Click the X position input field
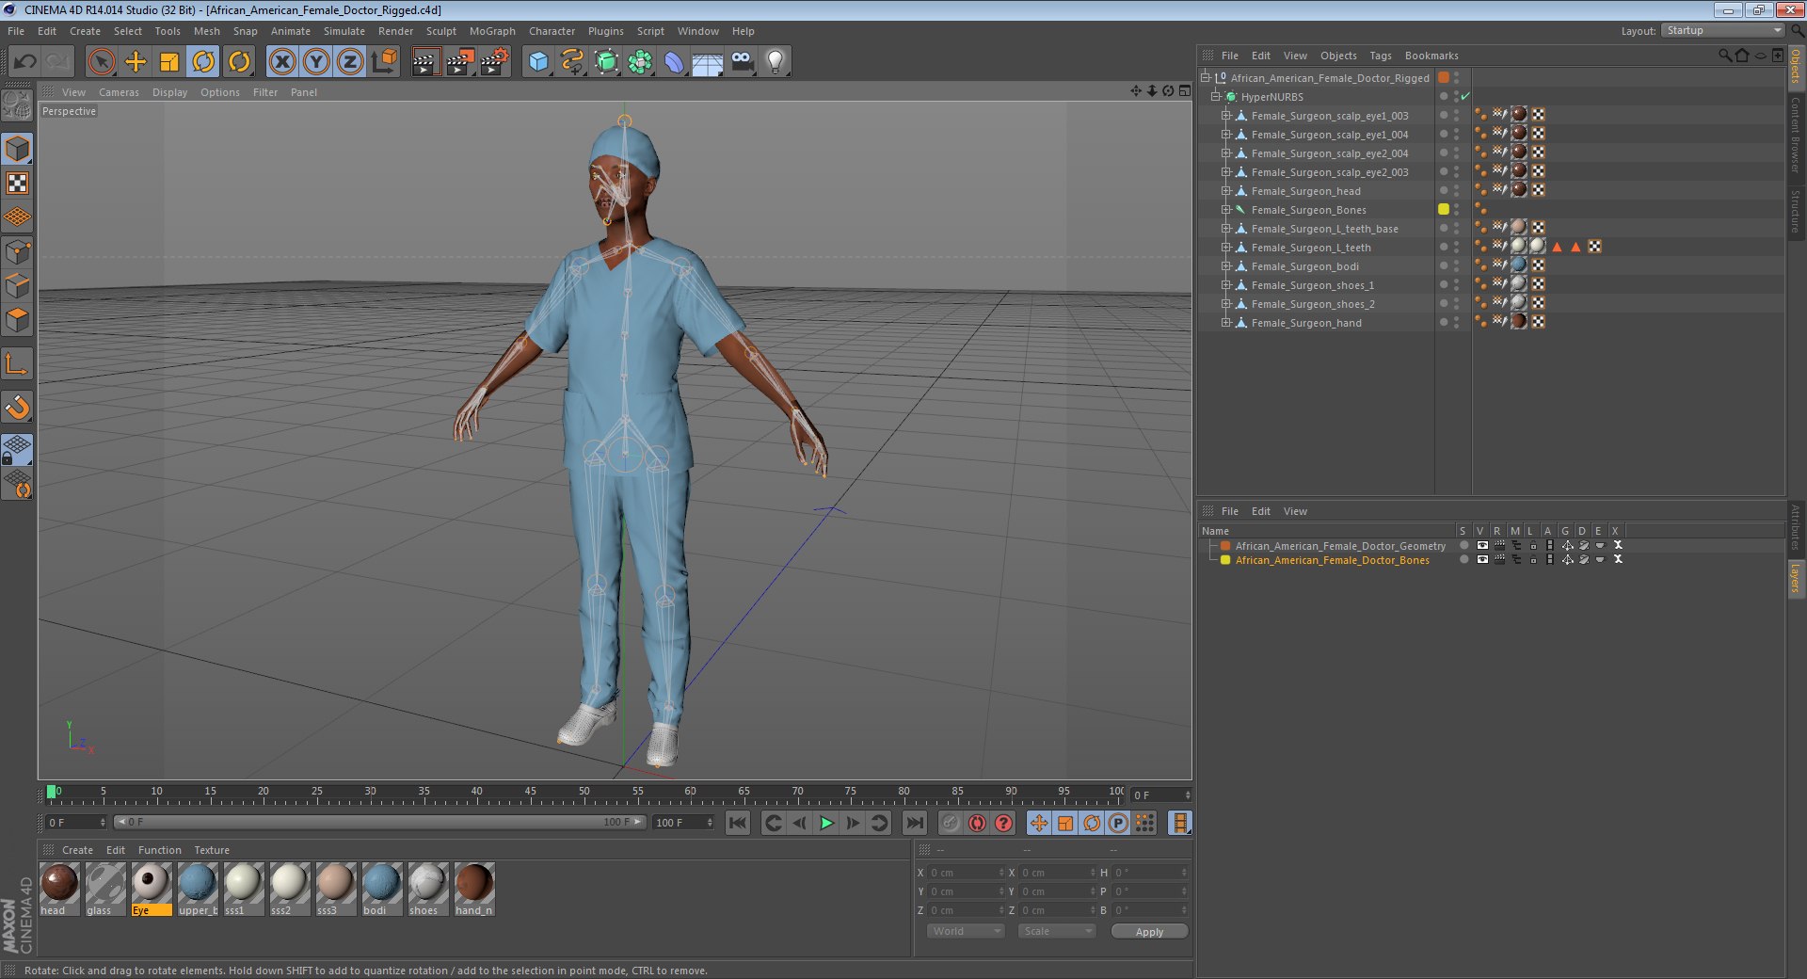The height and width of the screenshot is (979, 1807). click(965, 873)
